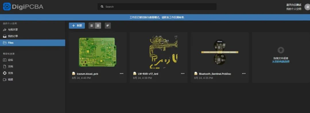Focus the Search input field

tap(157, 7)
